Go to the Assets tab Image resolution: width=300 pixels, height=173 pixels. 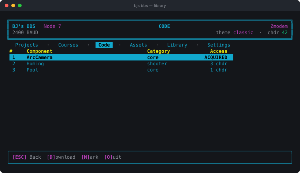(138, 45)
